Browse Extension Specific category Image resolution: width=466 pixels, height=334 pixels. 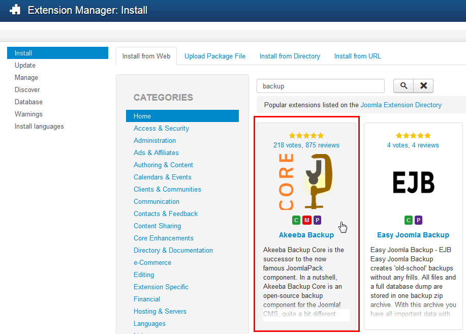point(161,287)
